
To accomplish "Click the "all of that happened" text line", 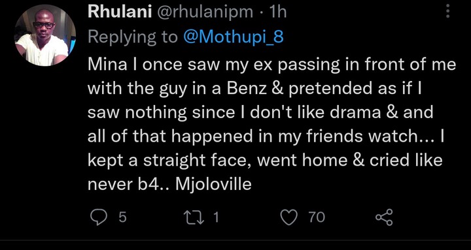I will pos(266,136).
